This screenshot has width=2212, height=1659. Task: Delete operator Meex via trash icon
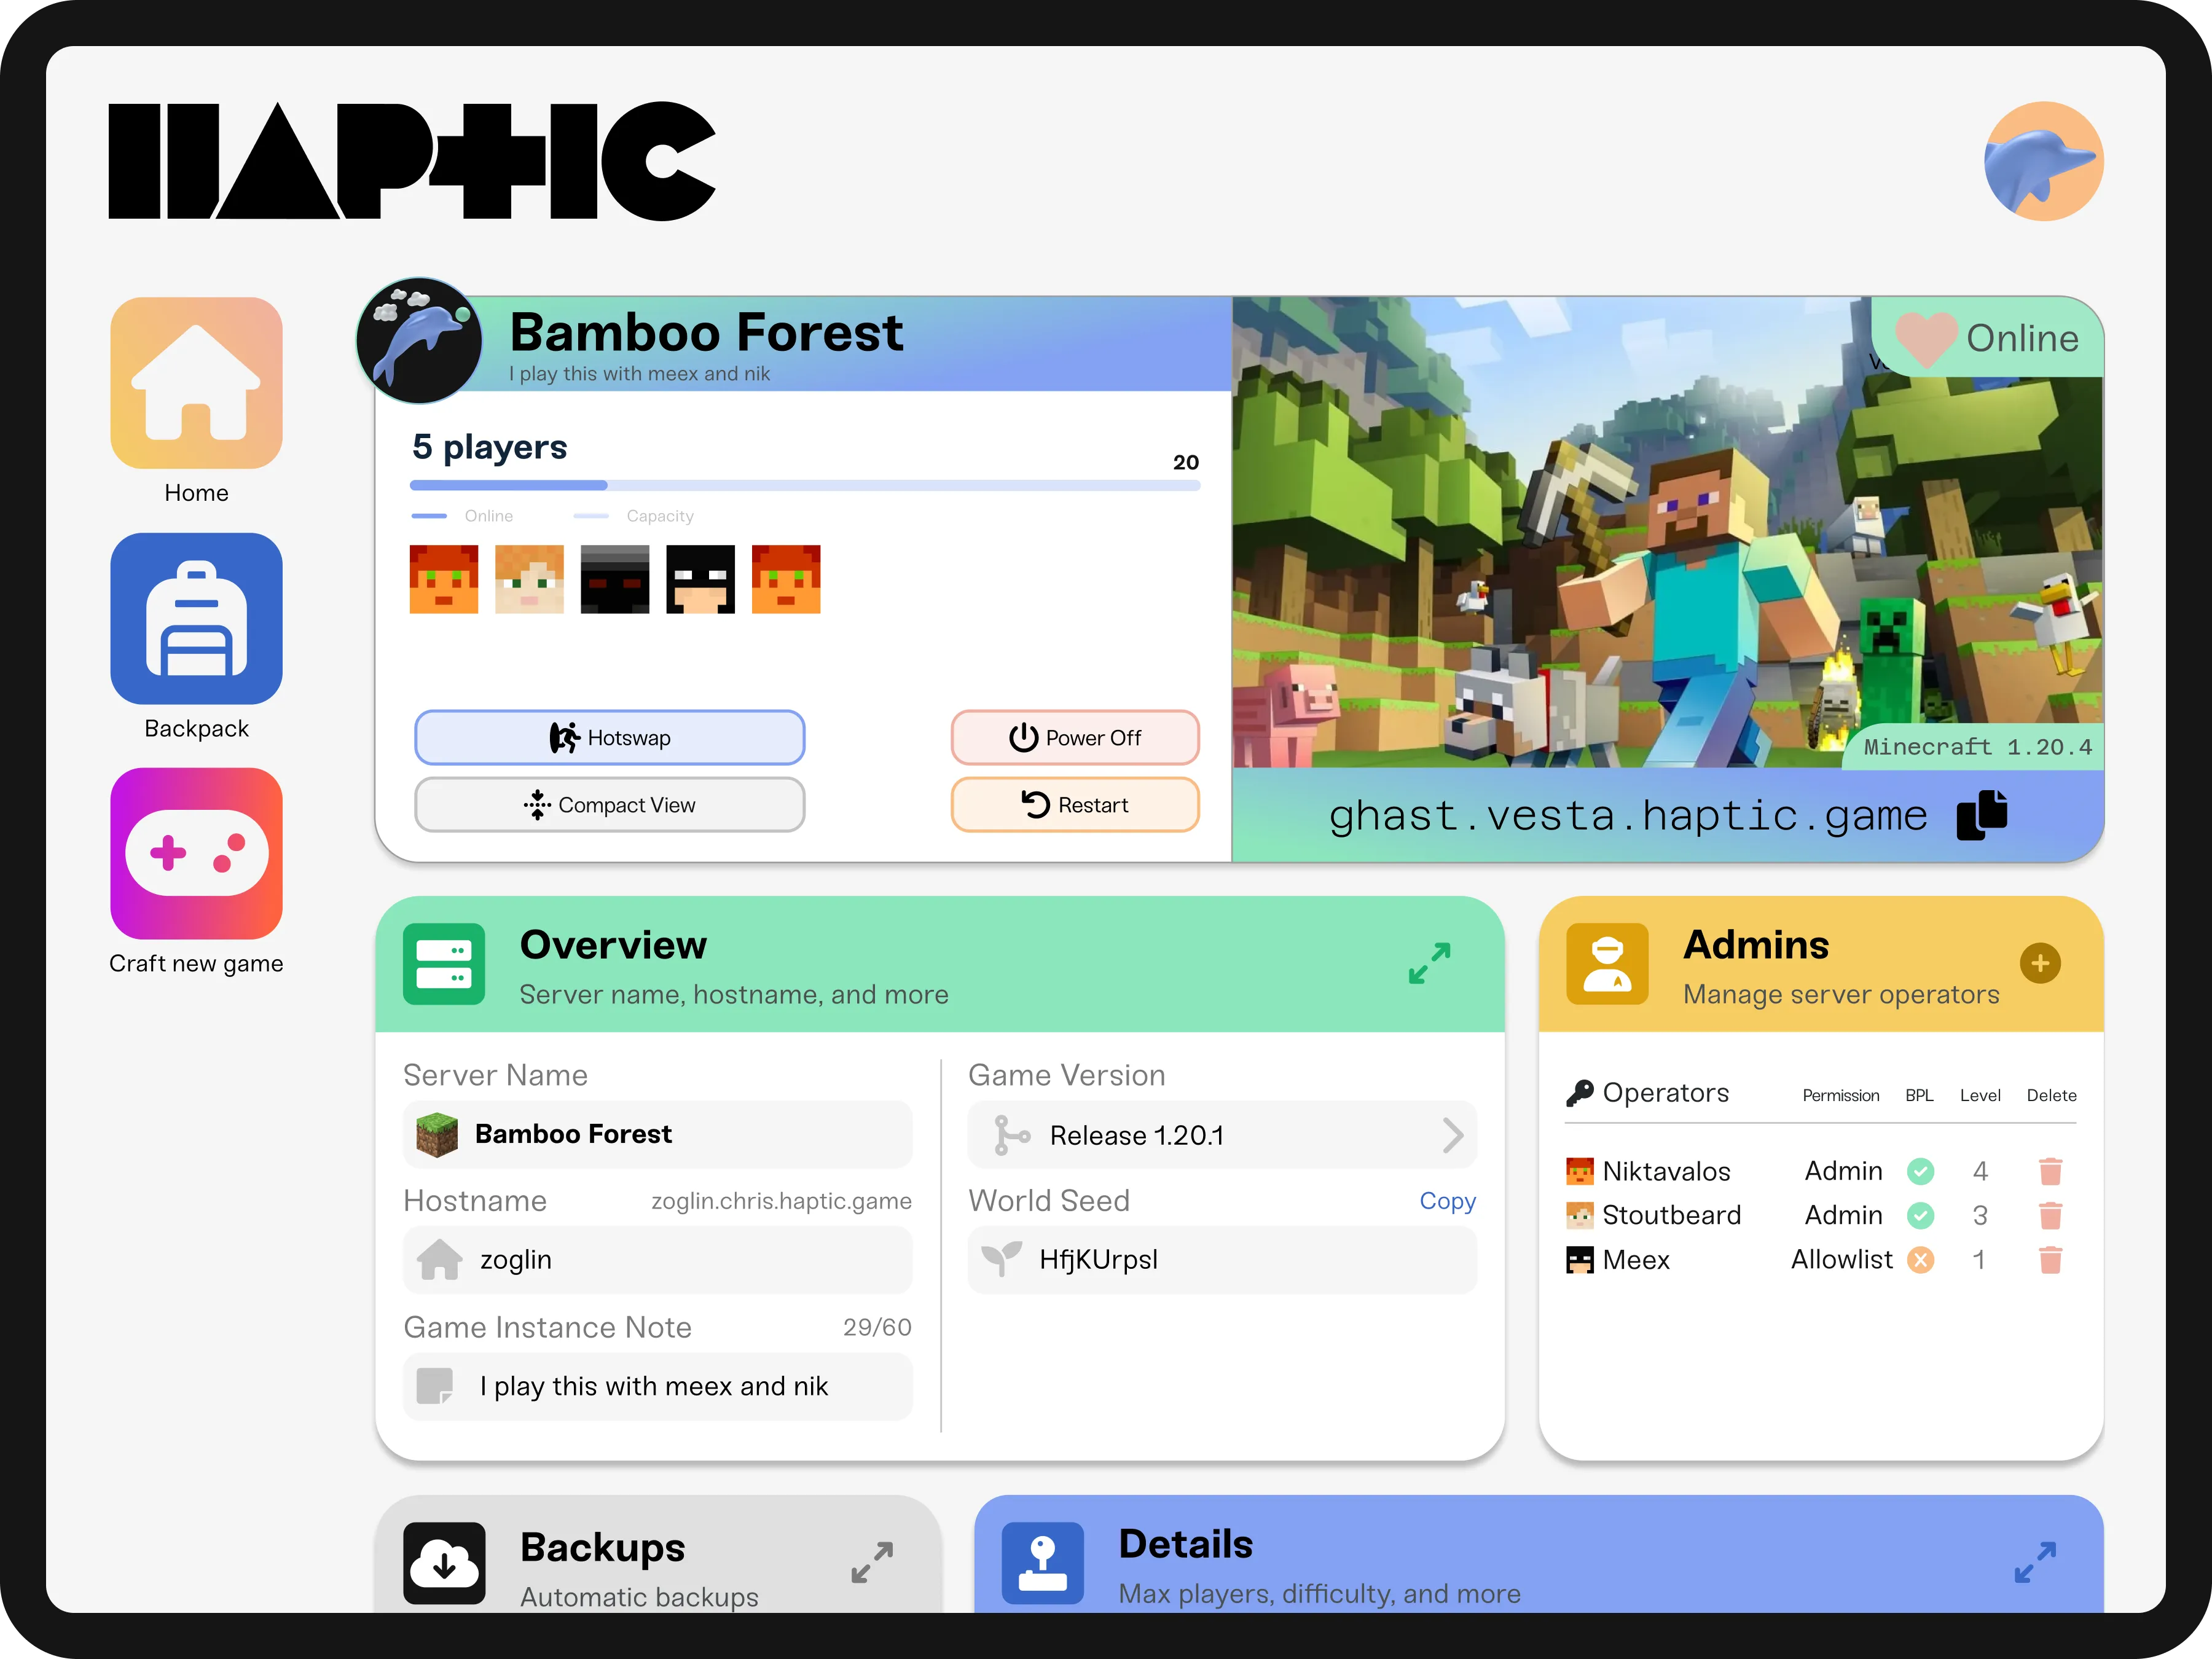tap(2051, 1259)
